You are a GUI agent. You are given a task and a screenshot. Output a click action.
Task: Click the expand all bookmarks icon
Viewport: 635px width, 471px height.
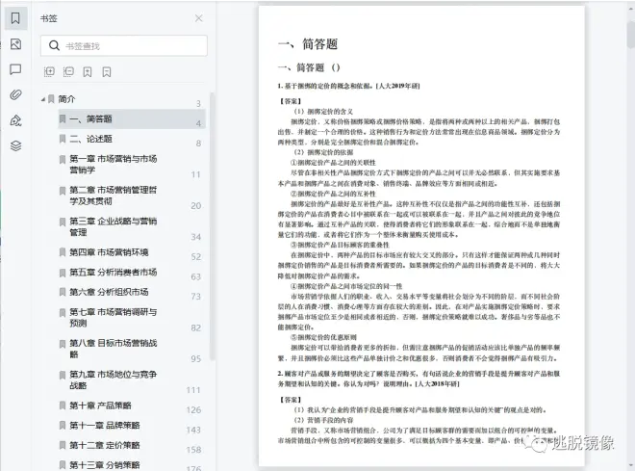click(x=50, y=71)
